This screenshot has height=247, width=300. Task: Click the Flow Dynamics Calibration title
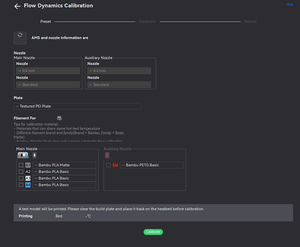(x=59, y=5)
